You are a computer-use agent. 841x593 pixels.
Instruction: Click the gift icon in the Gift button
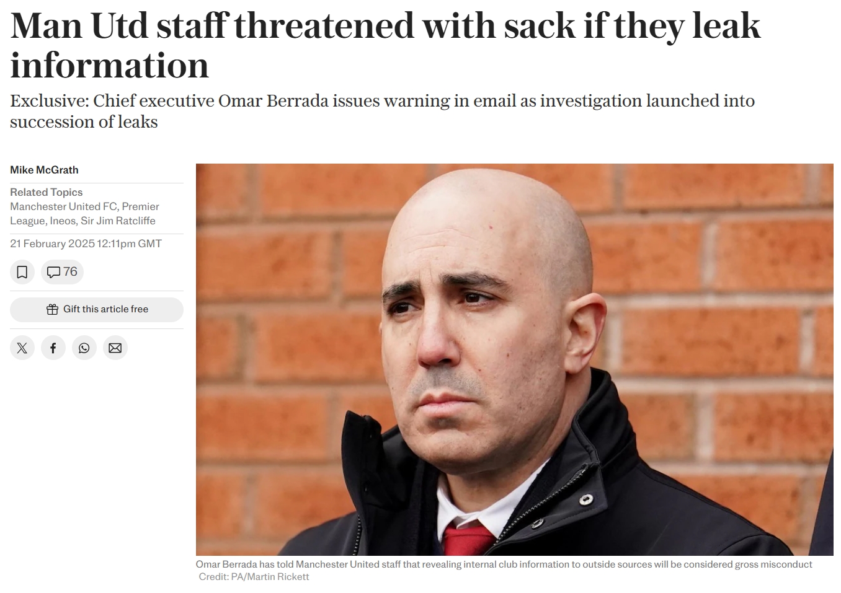click(52, 309)
